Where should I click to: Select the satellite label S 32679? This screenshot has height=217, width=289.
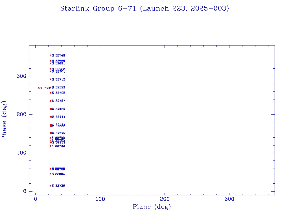(x=58, y=133)
